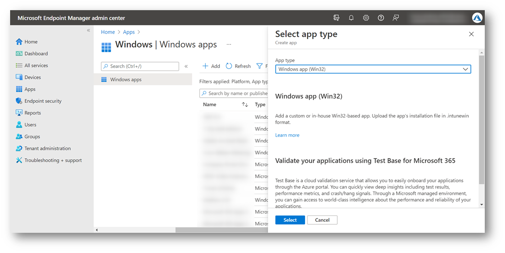The width and height of the screenshot is (505, 253).
Task: Collapse the left navigation sidebar
Action: (88, 30)
